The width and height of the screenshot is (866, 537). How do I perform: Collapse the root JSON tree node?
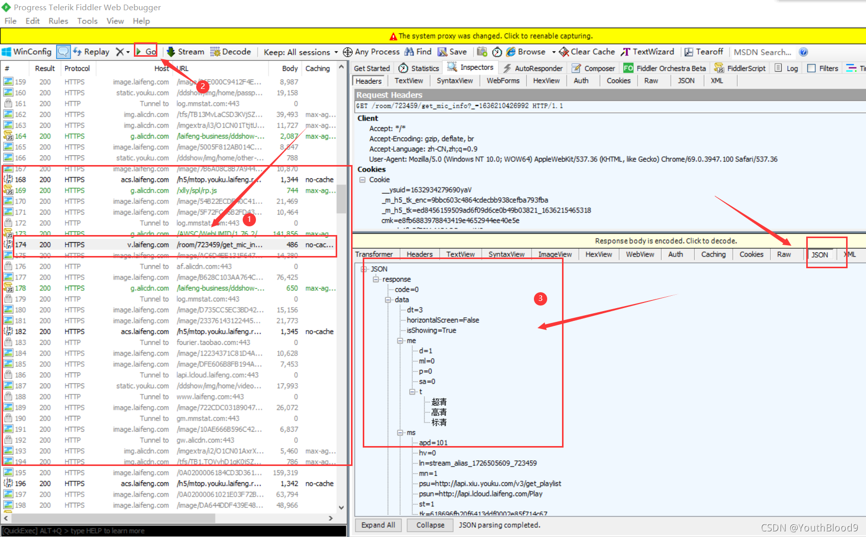click(364, 269)
